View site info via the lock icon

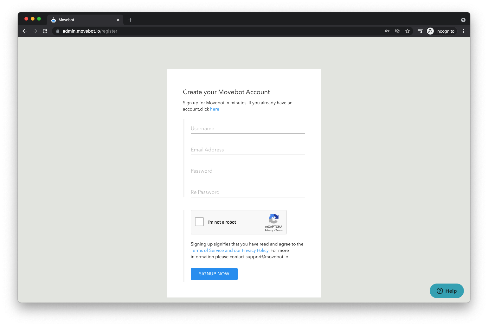coord(58,31)
